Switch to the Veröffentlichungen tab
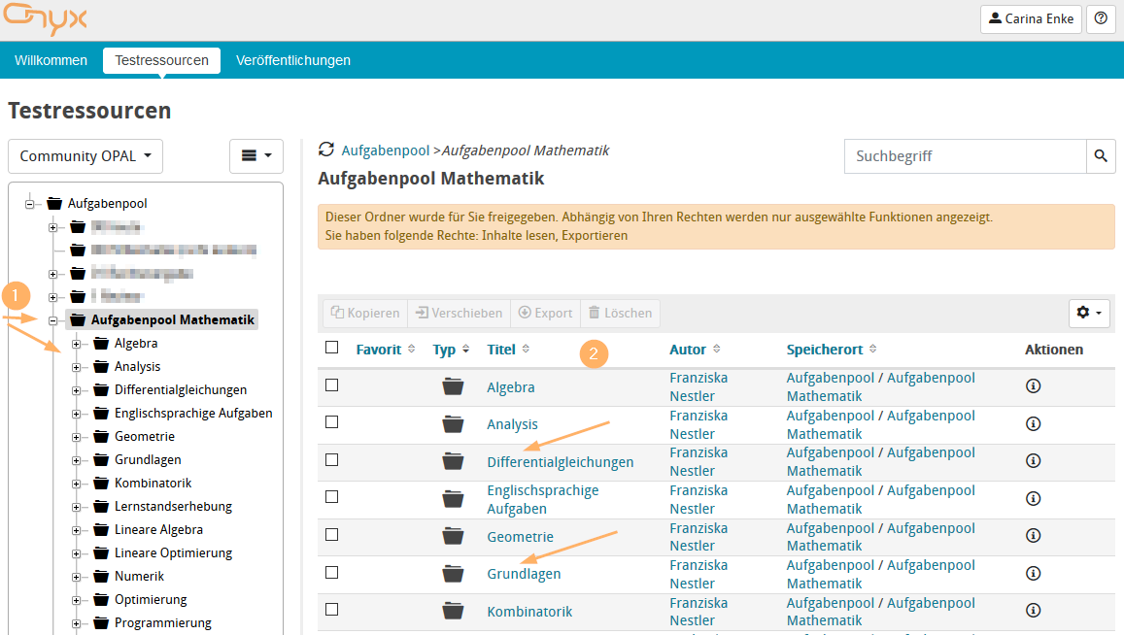This screenshot has height=635, width=1124. [293, 60]
